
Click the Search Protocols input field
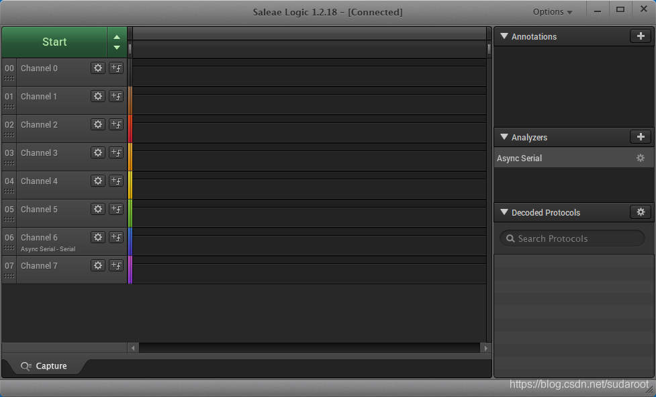[572, 238]
